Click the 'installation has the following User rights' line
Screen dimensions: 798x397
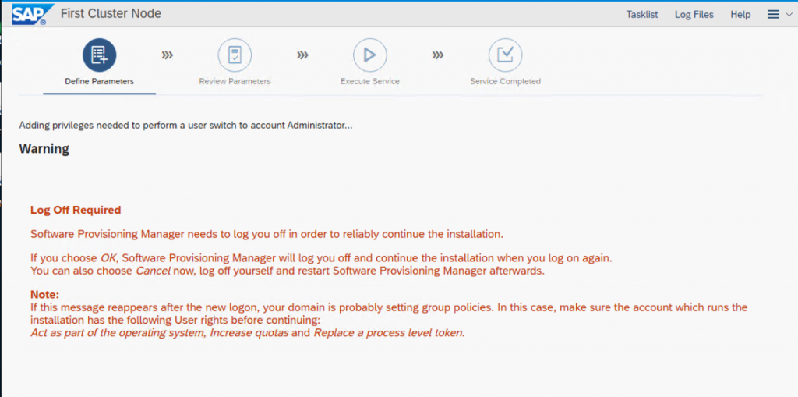coord(175,321)
